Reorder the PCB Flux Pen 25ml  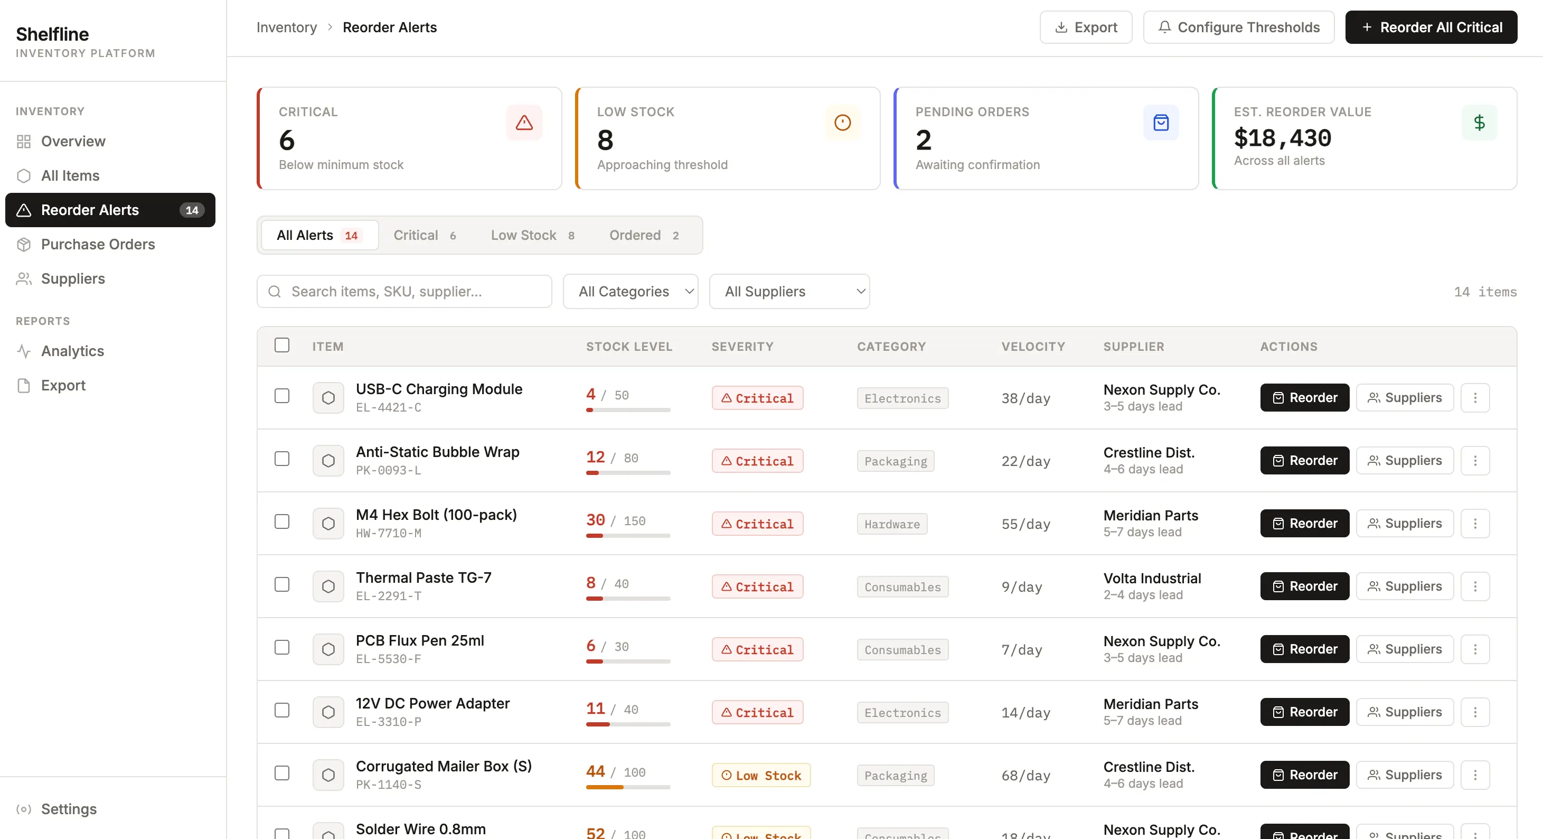coord(1304,650)
